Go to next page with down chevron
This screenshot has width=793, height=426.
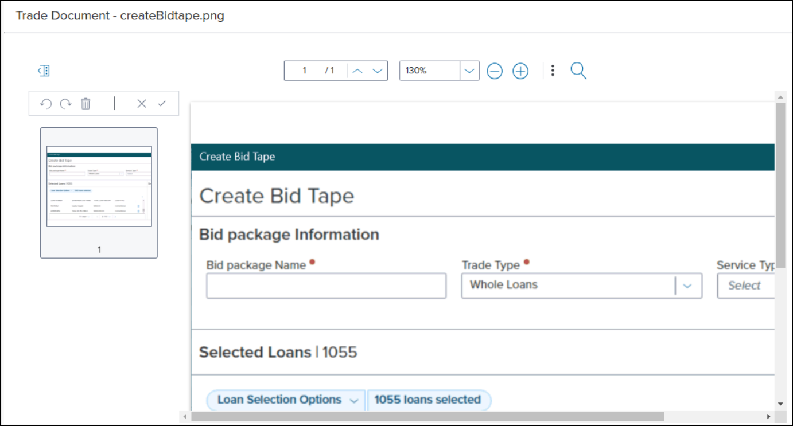click(377, 71)
